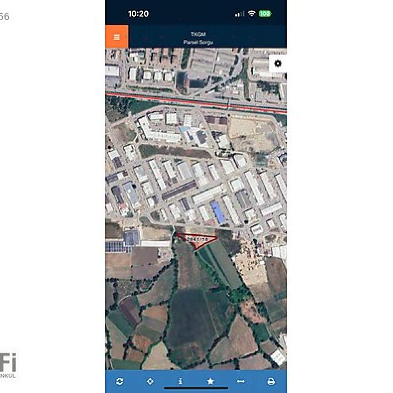The width and height of the screenshot is (393, 393).
Task: Tap the refresh icon in the bottom toolbar
Action: 120,381
